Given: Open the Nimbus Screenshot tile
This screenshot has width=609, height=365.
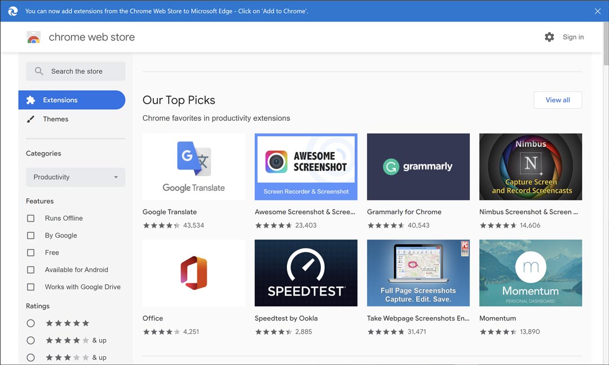Looking at the screenshot, I should click(x=530, y=167).
